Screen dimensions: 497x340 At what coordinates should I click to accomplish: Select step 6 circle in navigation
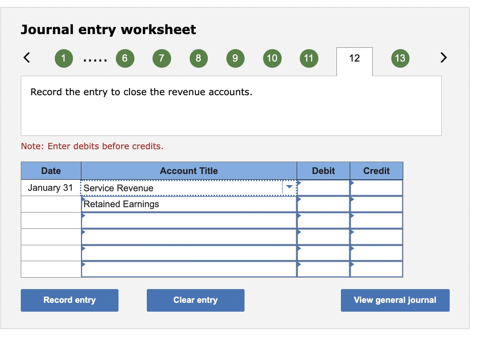tap(125, 58)
